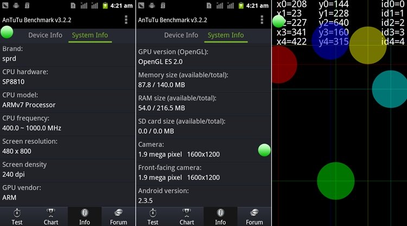Tap the large green touch circle
407x226 pixels.
(x=335, y=181)
